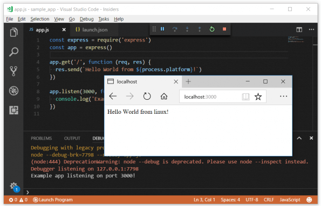Go back in the browser window
Viewport: 321px width, 206px height.
coord(113,96)
